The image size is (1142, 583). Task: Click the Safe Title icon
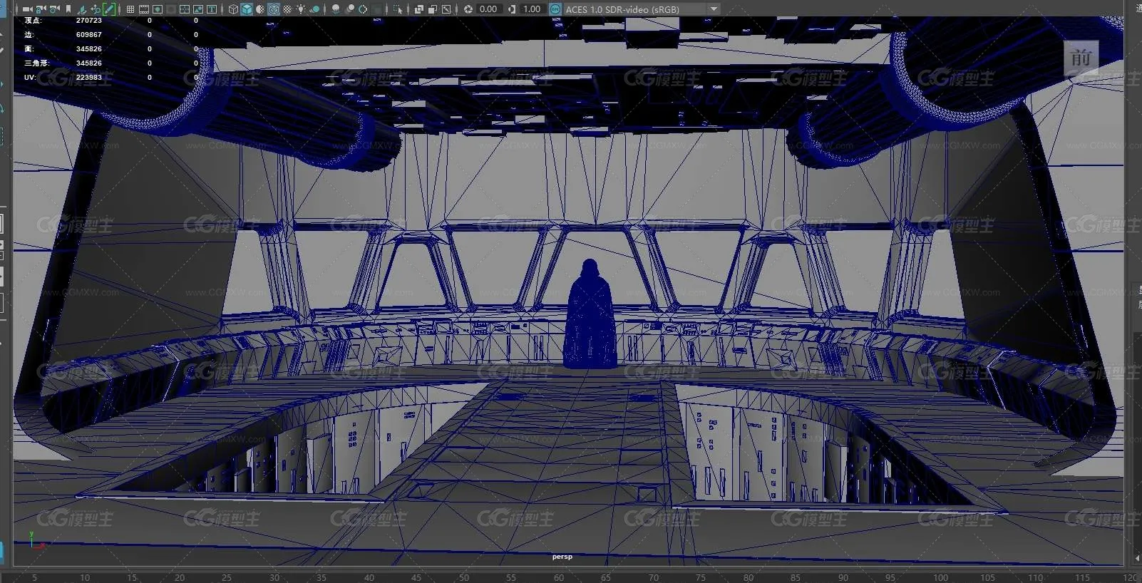(x=212, y=9)
